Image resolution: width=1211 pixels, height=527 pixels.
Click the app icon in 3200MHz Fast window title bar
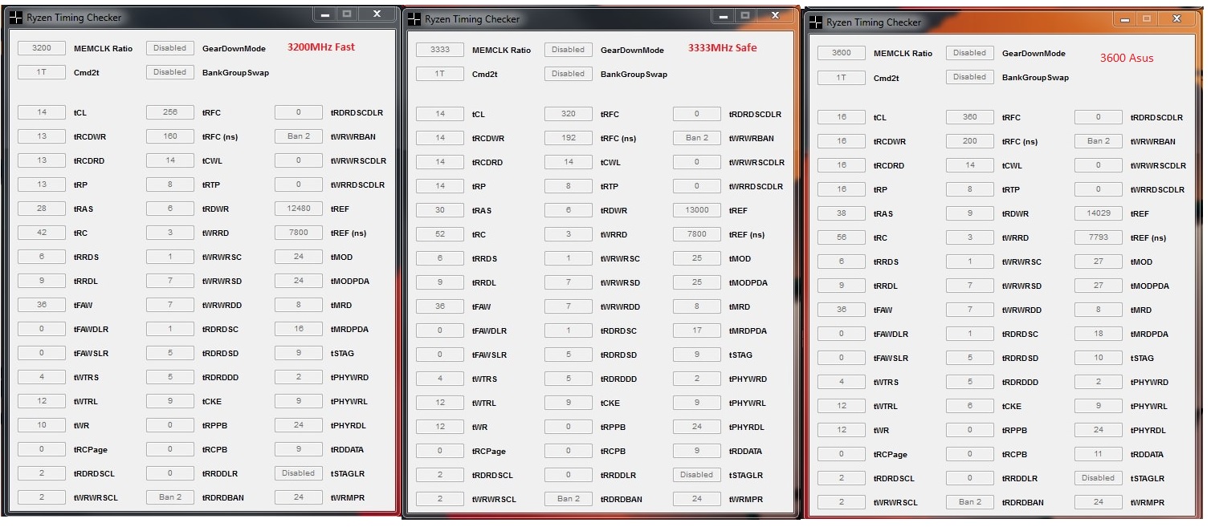coord(15,18)
